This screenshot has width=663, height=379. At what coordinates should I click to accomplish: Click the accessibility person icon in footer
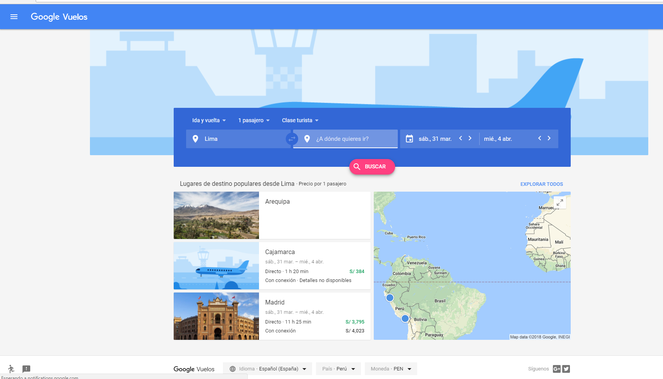click(11, 369)
